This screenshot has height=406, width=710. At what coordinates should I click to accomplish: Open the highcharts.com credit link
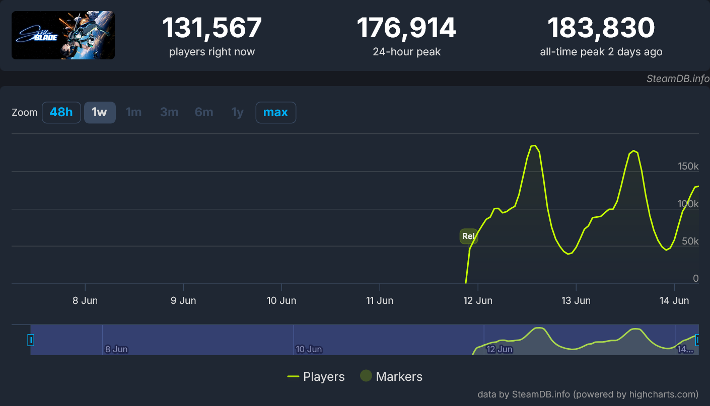588,394
